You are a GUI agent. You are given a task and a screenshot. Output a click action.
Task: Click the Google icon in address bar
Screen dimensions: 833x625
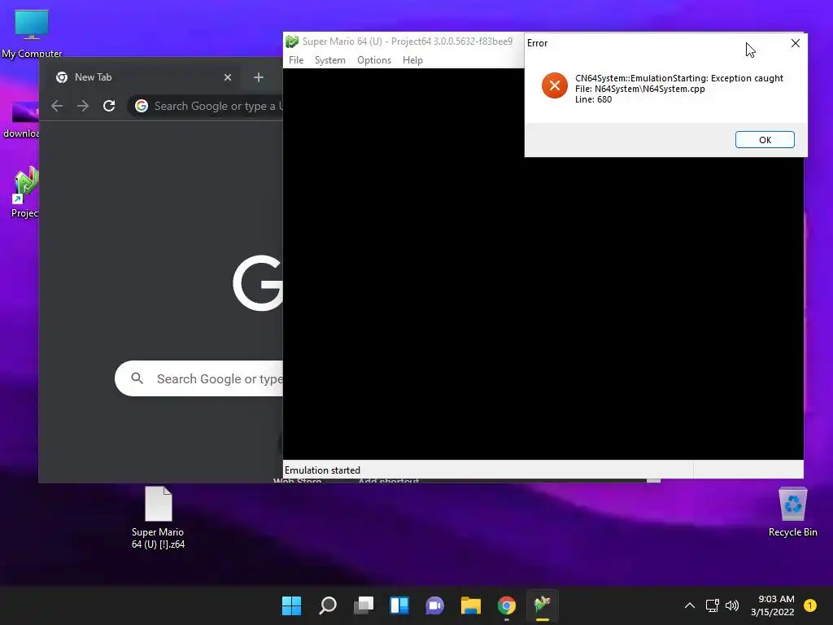point(142,106)
